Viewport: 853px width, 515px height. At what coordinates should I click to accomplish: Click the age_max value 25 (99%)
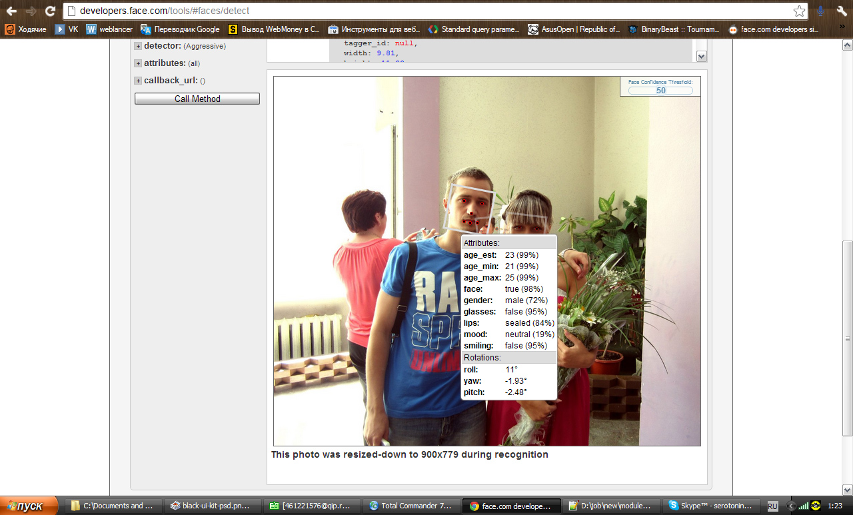coord(522,278)
